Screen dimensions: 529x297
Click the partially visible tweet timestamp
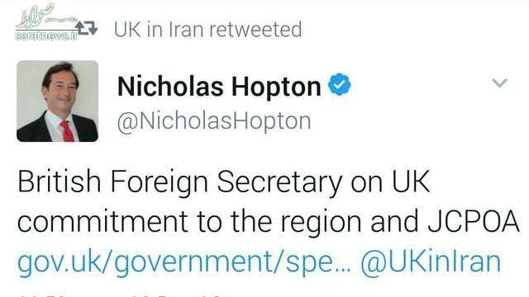tap(120, 295)
